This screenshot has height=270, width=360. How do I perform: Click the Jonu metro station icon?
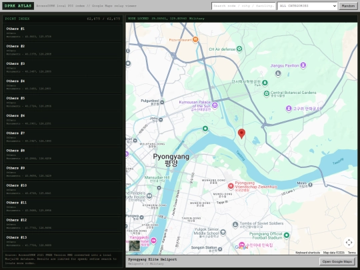(161, 119)
